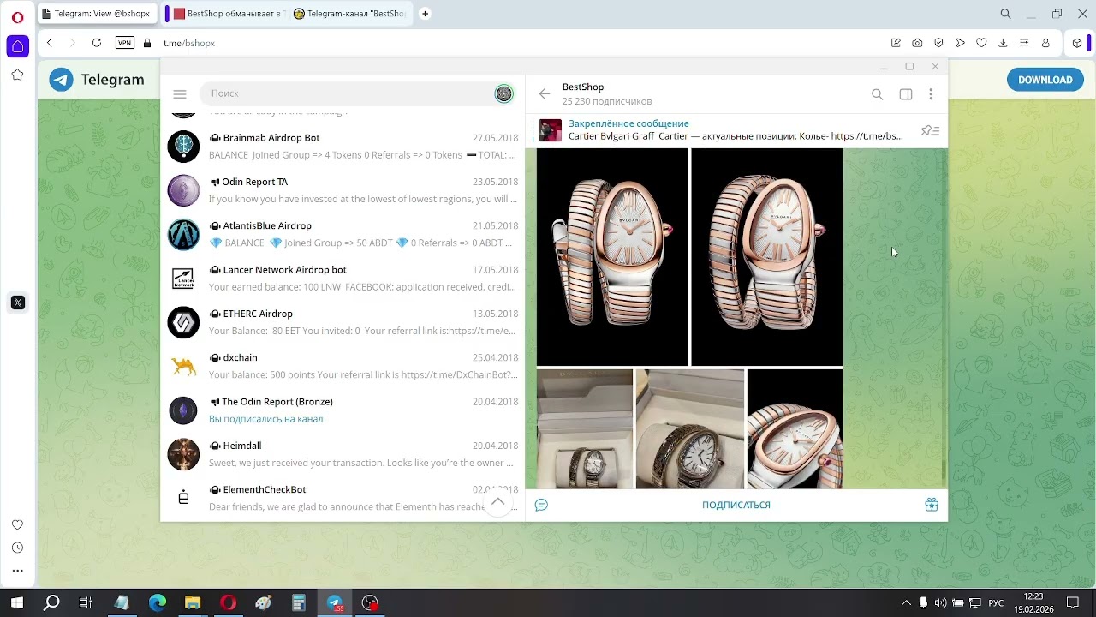The height and width of the screenshot is (617, 1096).
Task: Click the t.me/bshopx address bar
Action: (514, 43)
